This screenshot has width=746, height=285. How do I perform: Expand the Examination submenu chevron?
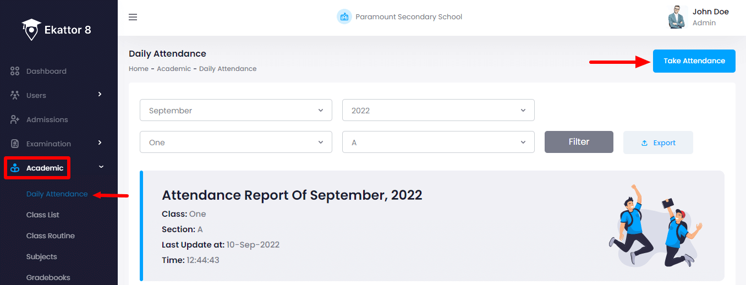pos(100,143)
